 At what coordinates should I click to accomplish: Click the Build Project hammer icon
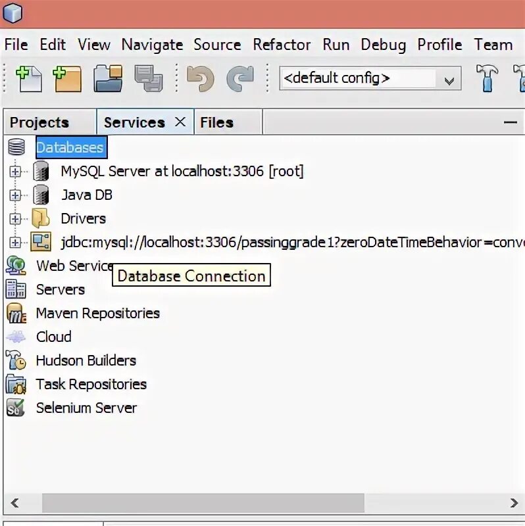point(487,78)
